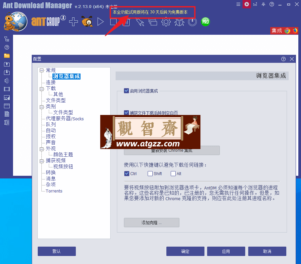Select 自动 in settings tree
Image resolution: width=301 pixels, height=264 pixels.
pyautogui.click(x=51, y=131)
